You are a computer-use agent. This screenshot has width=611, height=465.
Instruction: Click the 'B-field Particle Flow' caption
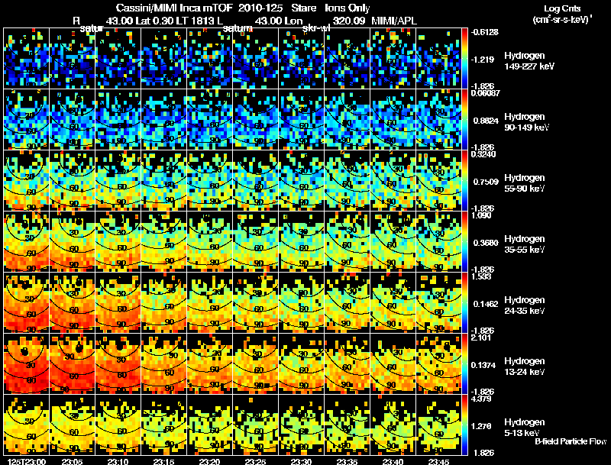571,441
